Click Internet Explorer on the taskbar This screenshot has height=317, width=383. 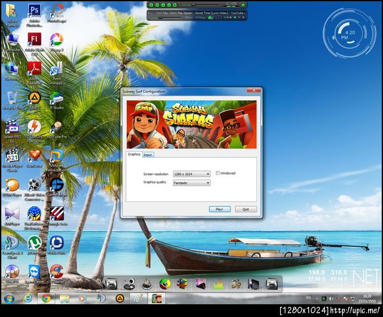[x=28, y=299]
